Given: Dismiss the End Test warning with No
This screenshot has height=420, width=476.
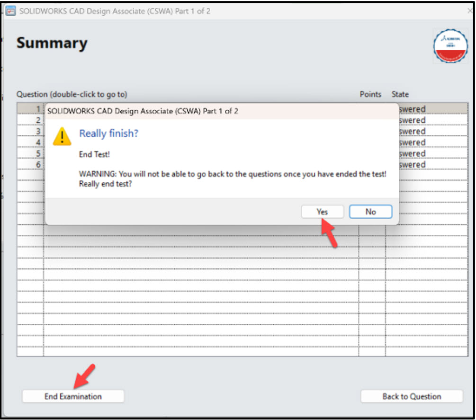Looking at the screenshot, I should 370,212.
